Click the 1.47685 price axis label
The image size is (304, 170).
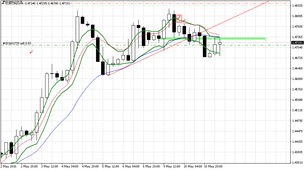point(297,27)
